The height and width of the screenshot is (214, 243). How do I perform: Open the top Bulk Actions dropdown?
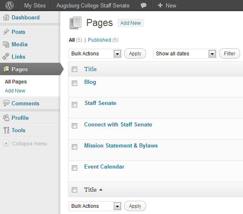click(x=95, y=54)
